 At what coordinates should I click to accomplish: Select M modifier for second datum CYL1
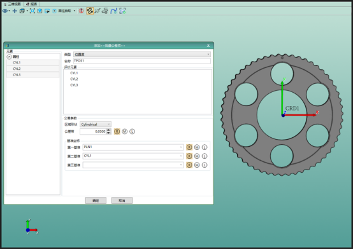[197, 156]
